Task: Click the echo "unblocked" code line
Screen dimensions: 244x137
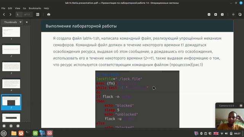Action: (121, 114)
